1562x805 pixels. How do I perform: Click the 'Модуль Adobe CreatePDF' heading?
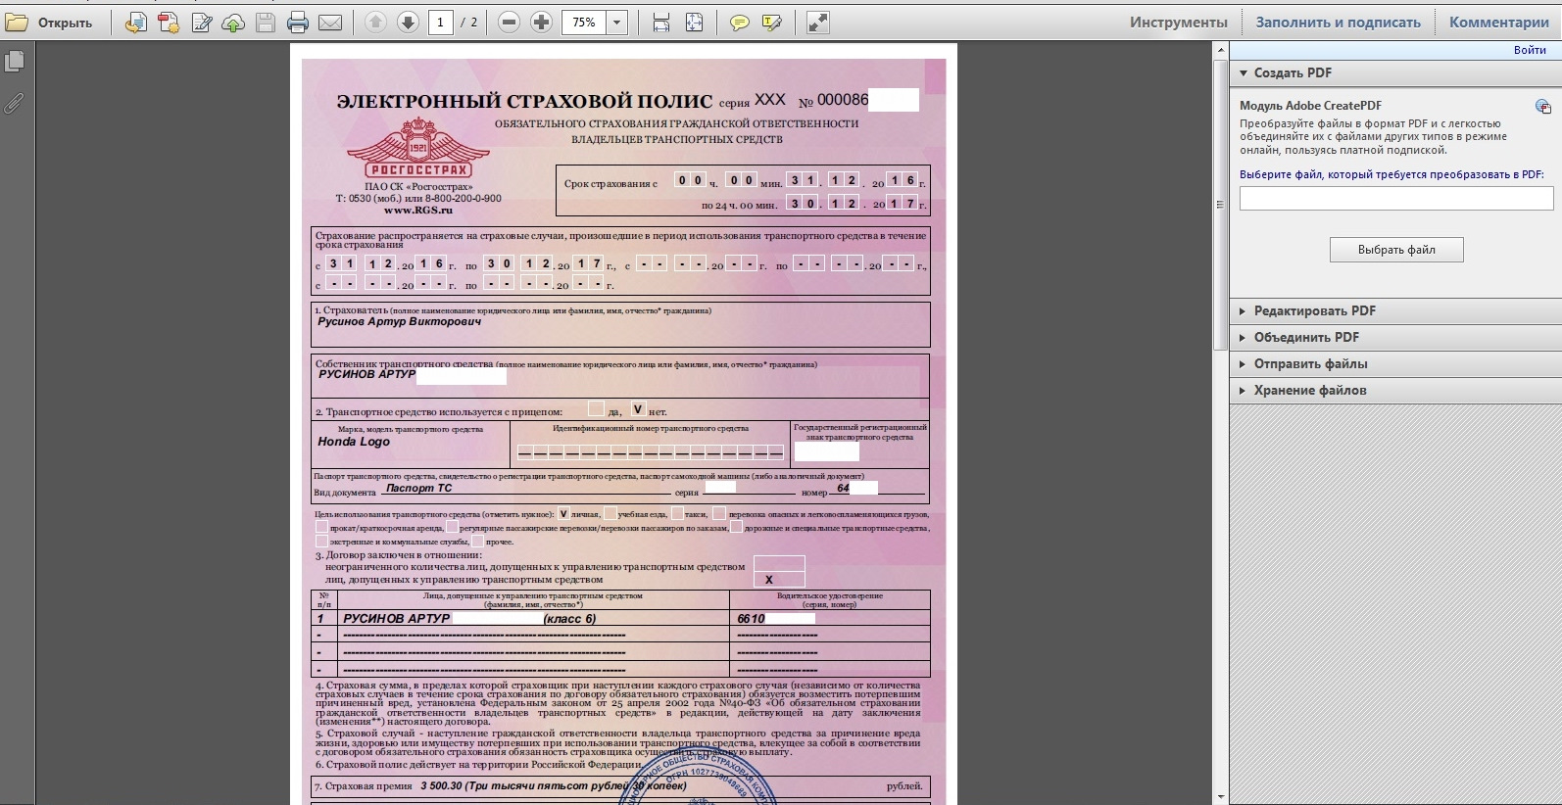(1310, 106)
